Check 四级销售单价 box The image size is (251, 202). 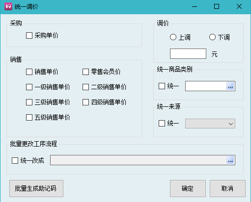point(85,102)
